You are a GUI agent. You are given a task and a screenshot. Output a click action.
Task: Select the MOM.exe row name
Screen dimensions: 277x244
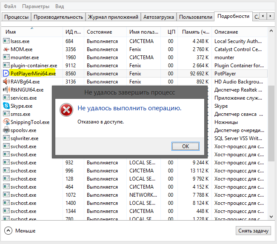pos(22,49)
